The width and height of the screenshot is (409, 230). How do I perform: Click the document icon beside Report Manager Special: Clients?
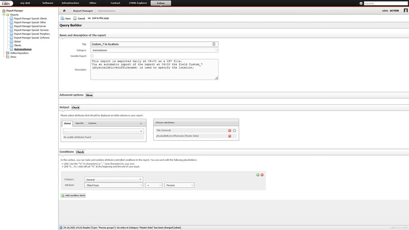(12, 19)
